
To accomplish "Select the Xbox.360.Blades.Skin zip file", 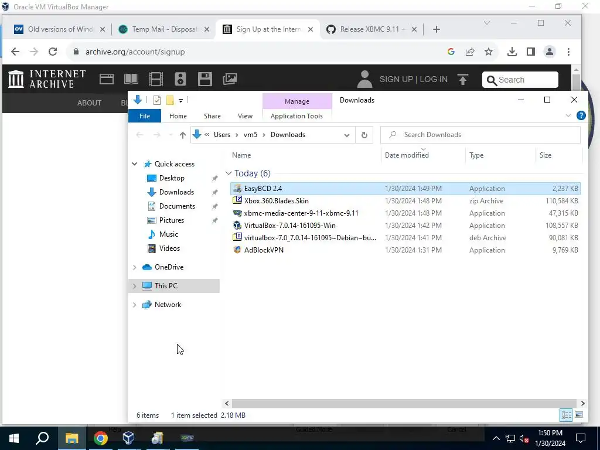I will pyautogui.click(x=405, y=201).
